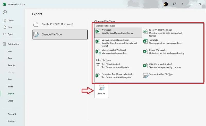Pick the OpenDocument Spreadsheet icon
This screenshot has width=206, height=126.
pos(98,41)
